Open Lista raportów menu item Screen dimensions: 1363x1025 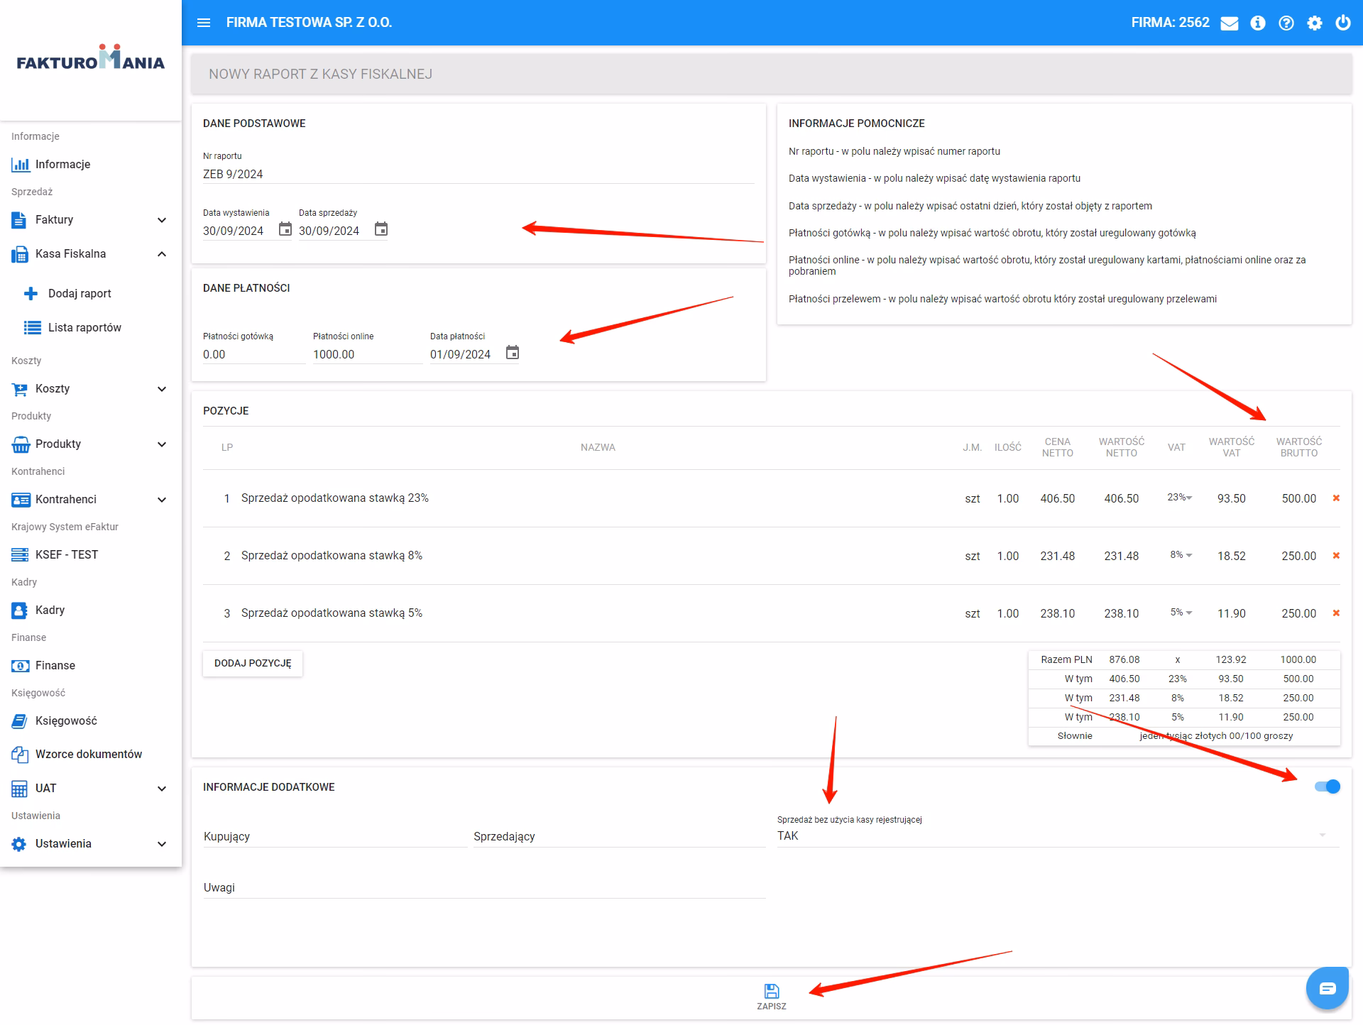point(84,328)
